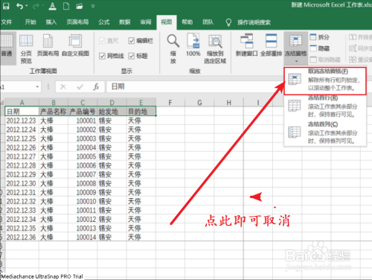
Task: Click header cell 产品编号
Action: tap(83, 112)
